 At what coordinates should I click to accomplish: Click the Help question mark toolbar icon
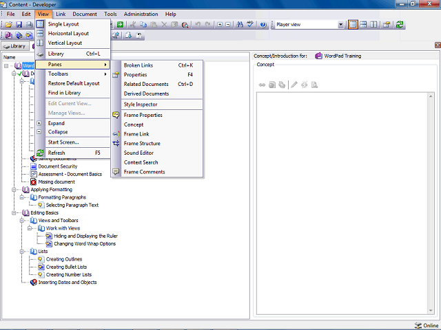coord(263,25)
